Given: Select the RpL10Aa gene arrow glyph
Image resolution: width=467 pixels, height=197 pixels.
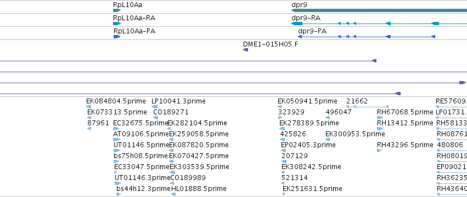Looking at the screenshot, I should (117, 10).
